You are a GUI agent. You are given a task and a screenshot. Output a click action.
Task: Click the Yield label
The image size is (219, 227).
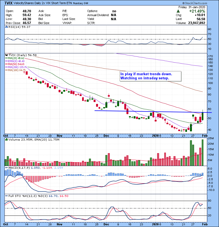[x=91, y=19]
